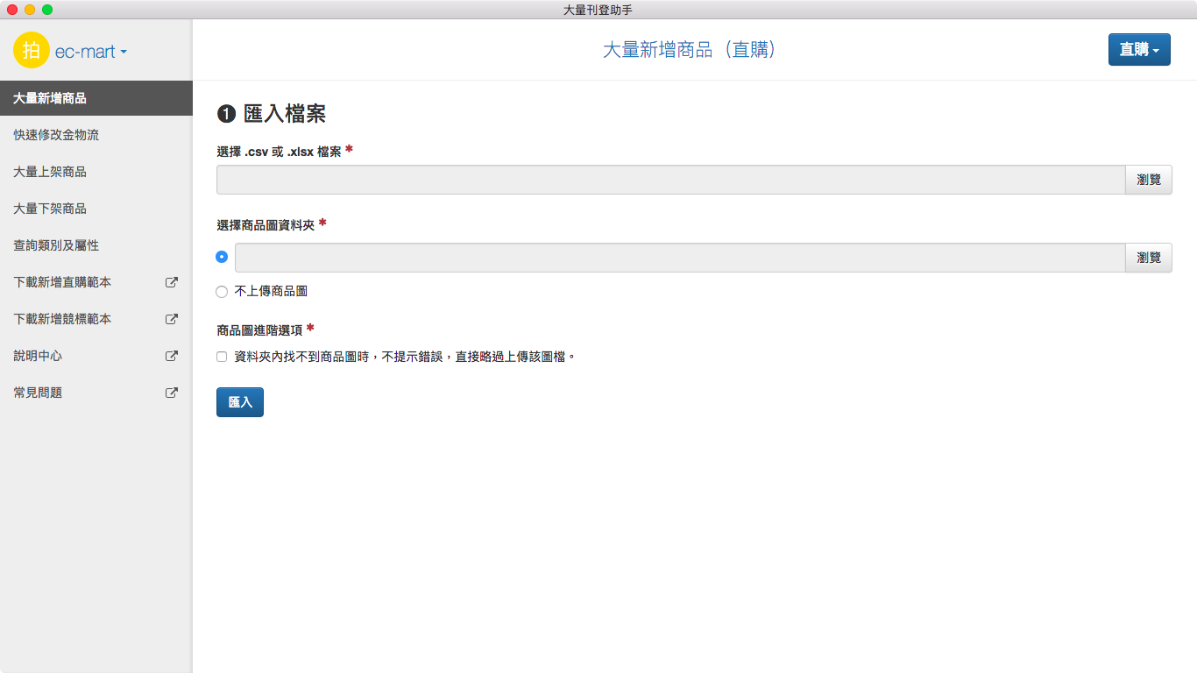
Task: Click the yellow 拍 logo icon
Action: pos(32,51)
